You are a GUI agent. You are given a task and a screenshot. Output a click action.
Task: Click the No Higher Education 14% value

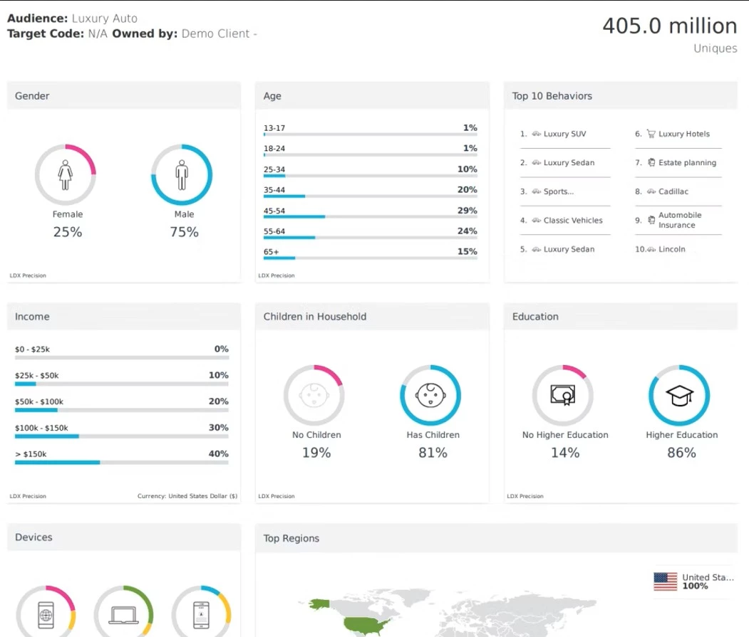coord(565,453)
